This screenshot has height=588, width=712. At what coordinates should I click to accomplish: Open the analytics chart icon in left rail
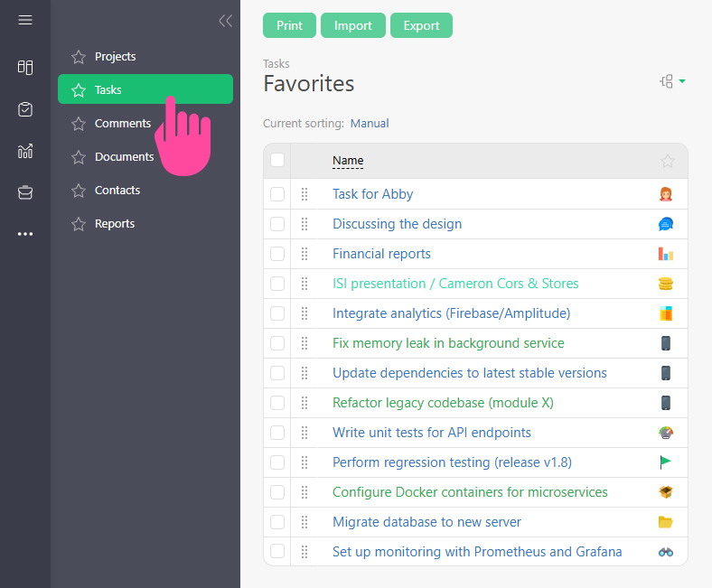25,151
